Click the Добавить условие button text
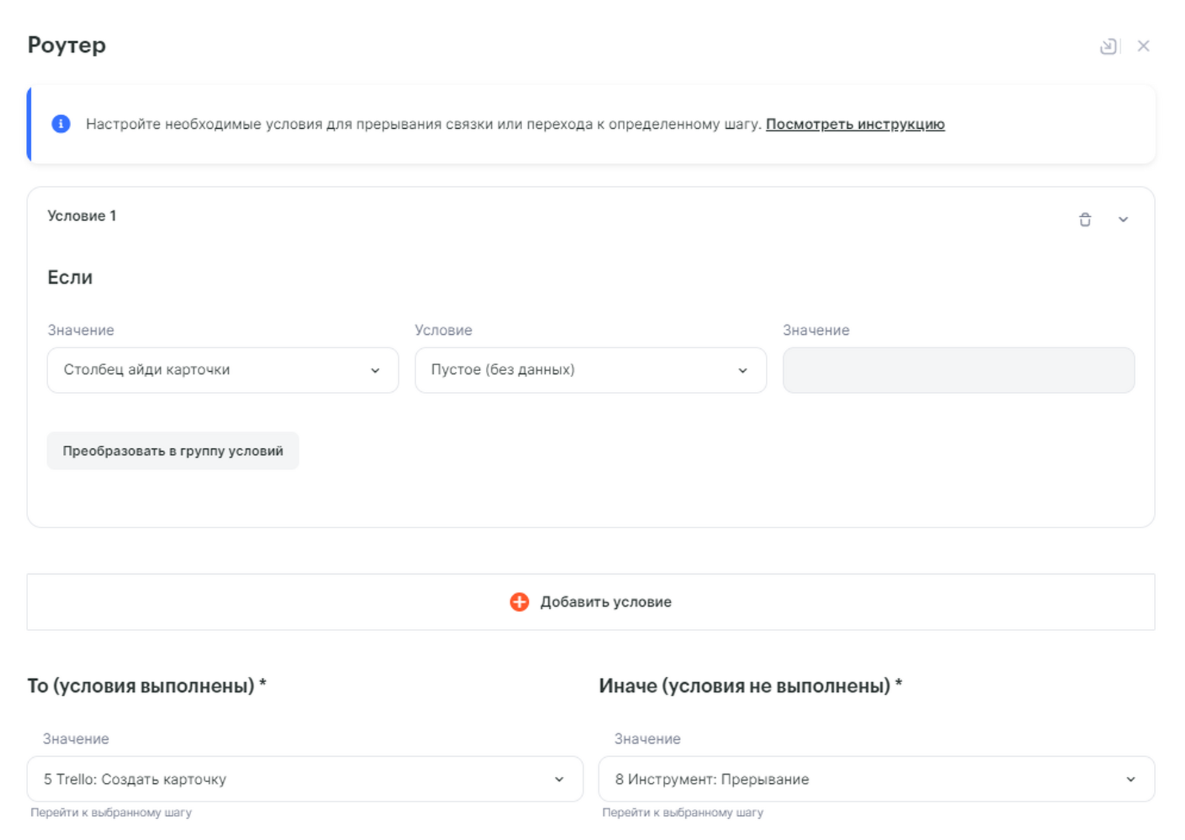This screenshot has width=1185, height=840. [605, 602]
